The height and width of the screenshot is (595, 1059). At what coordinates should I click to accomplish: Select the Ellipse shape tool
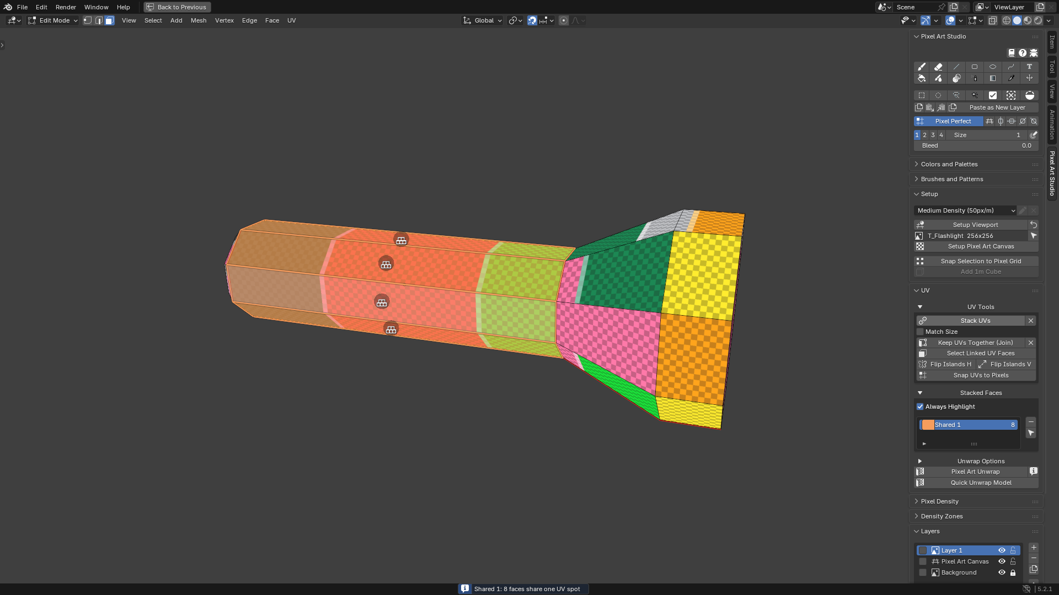[x=993, y=67]
